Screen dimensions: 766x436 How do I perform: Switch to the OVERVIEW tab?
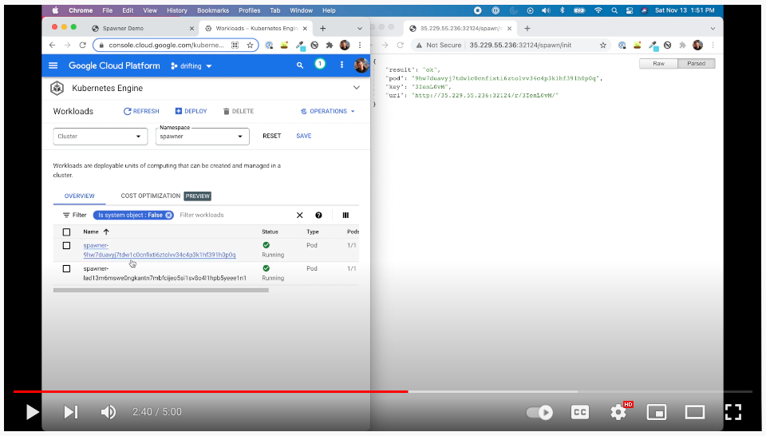click(80, 196)
